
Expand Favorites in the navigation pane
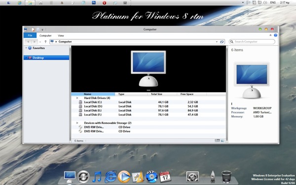(x=26, y=48)
